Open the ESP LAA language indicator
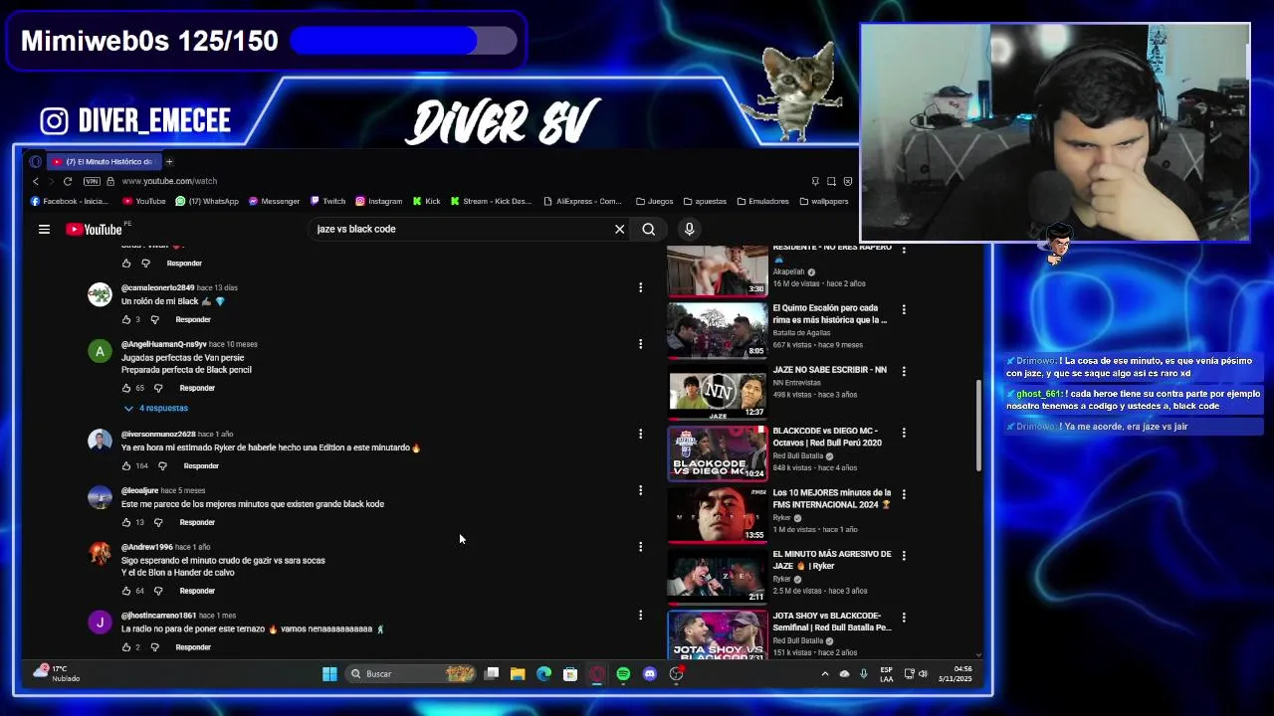 tap(886, 673)
